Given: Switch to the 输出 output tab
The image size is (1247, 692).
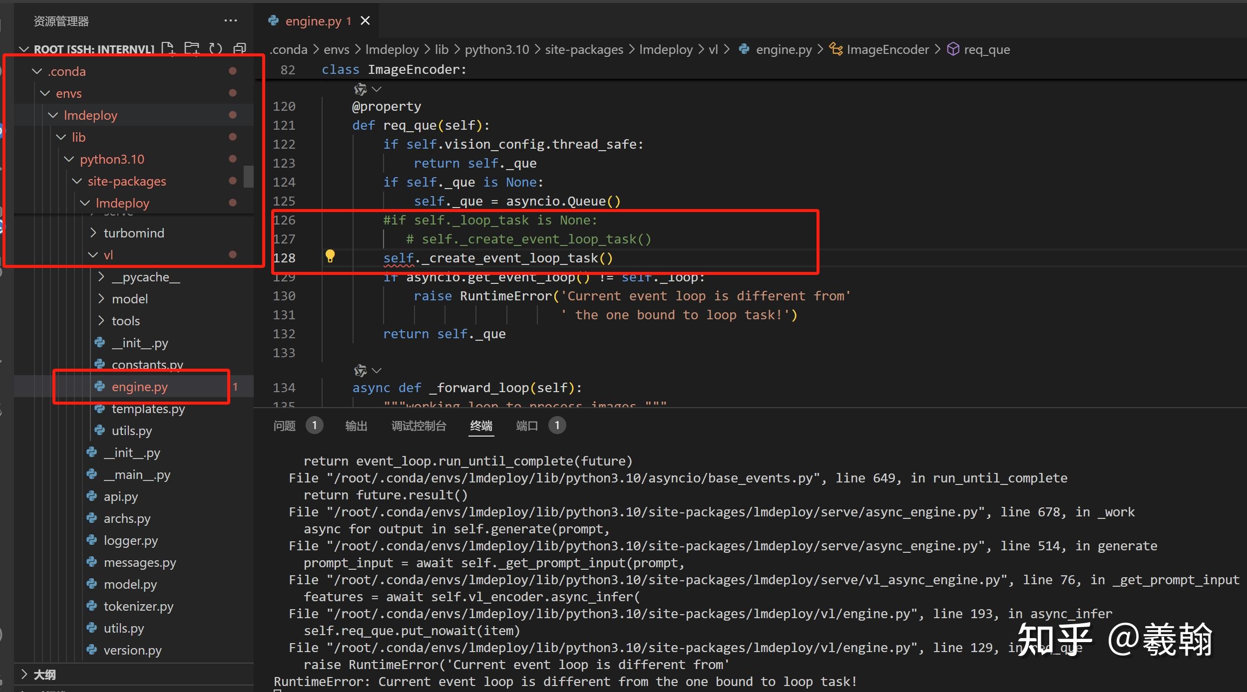Looking at the screenshot, I should point(356,426).
